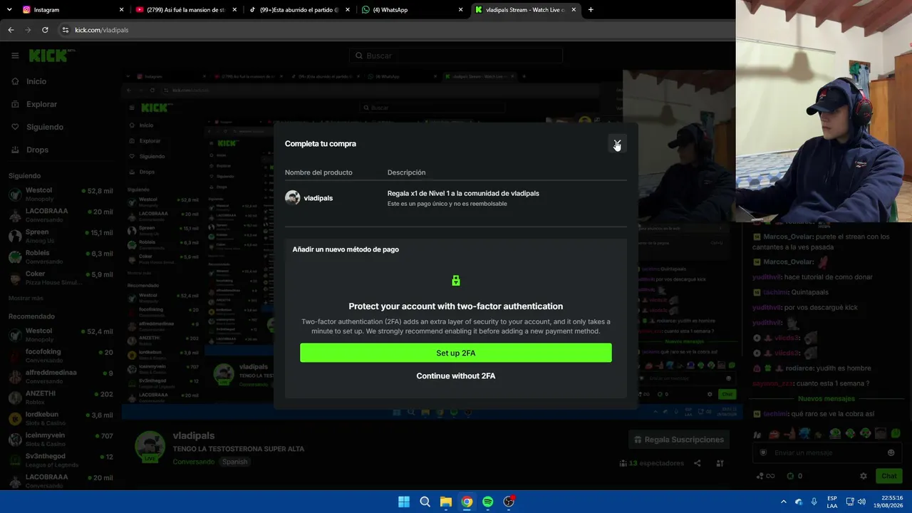Viewport: 912px width, 513px height.
Task: Switch to the WhatsApp tab
Action: pyautogui.click(x=412, y=10)
